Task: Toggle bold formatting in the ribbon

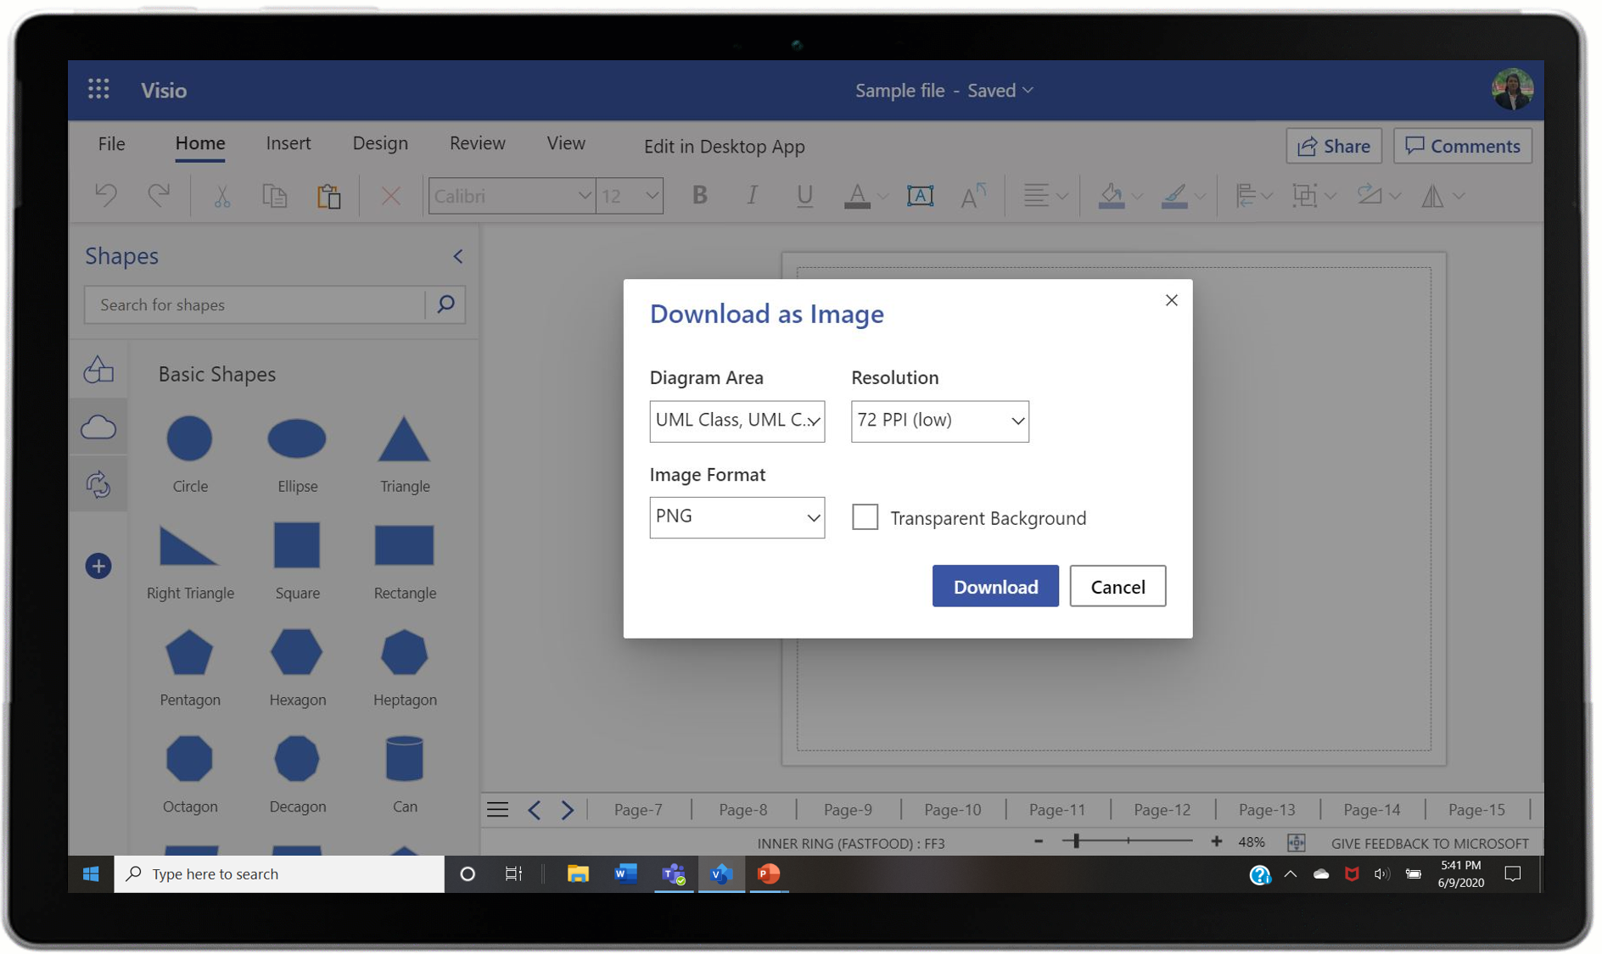Action: [x=698, y=195]
